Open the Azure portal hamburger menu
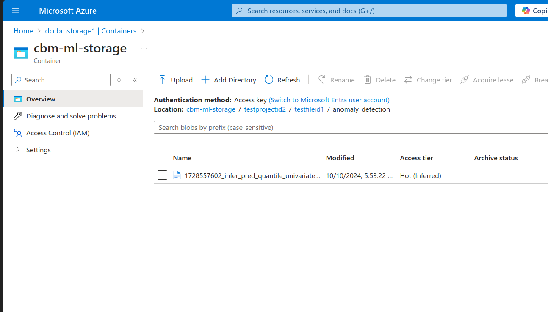548x312 pixels. point(16,11)
